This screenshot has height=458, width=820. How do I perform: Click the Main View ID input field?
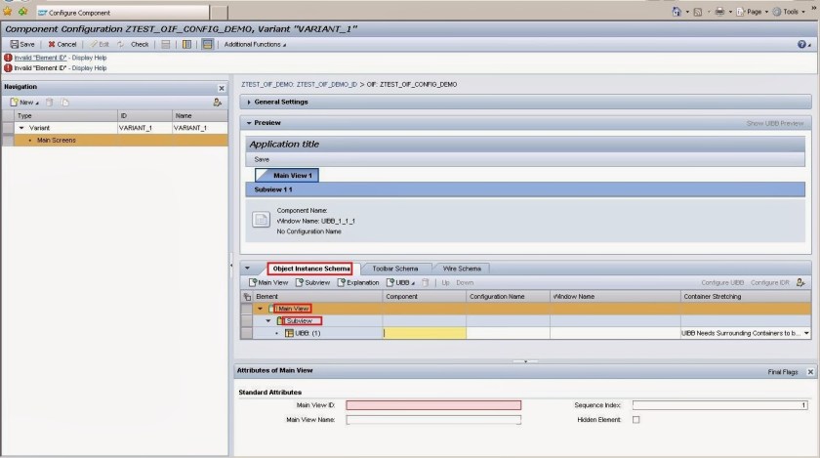tap(433, 404)
